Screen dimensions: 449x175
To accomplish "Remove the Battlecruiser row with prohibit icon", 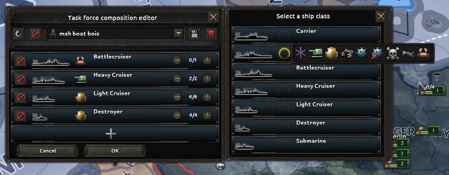I will 20,61.
